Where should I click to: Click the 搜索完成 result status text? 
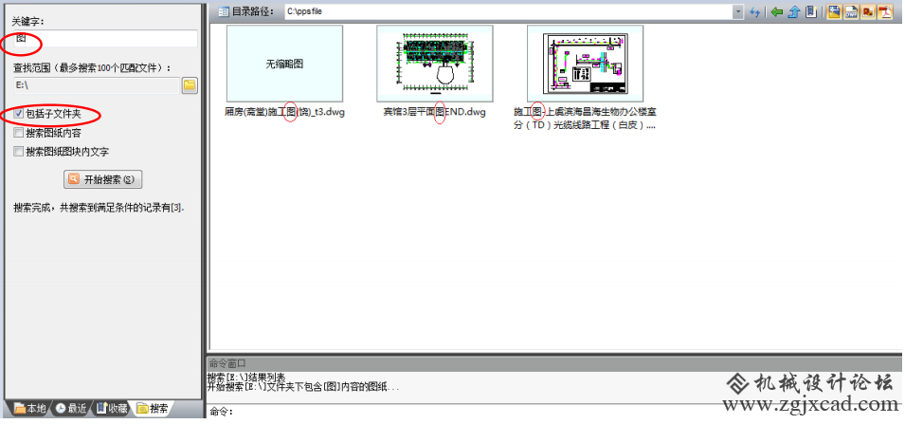click(x=100, y=207)
